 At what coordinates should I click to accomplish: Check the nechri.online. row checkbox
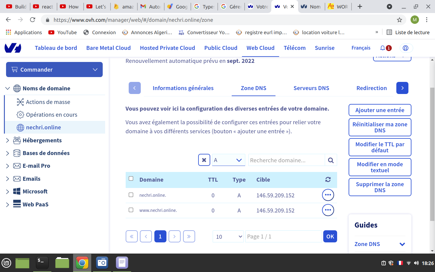pyautogui.click(x=131, y=195)
